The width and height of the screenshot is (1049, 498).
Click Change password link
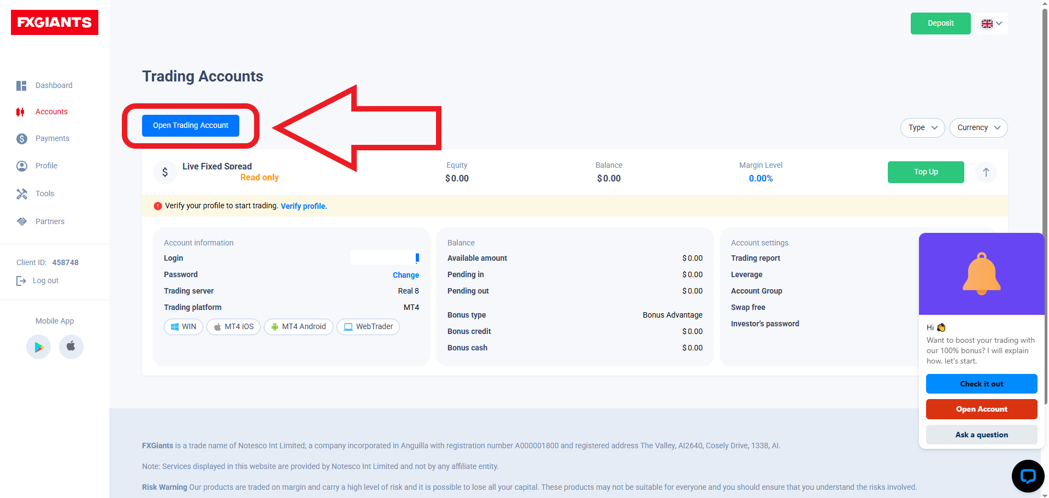(x=406, y=275)
